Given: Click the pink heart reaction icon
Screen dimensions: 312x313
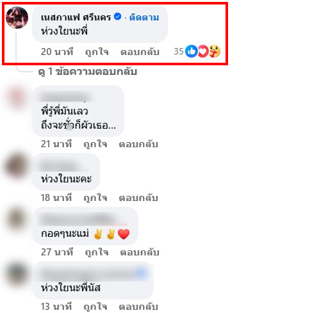Looking at the screenshot, I should 203,51.
